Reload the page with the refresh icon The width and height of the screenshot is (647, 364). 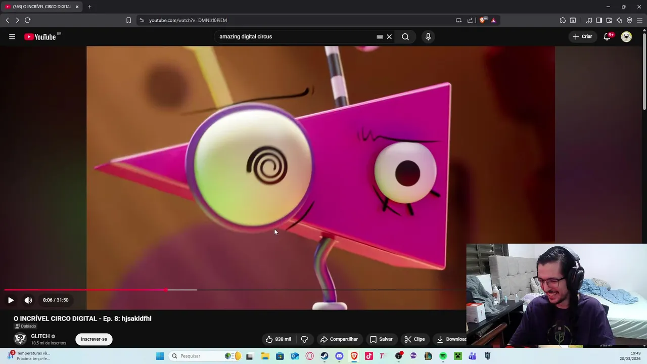coord(27,20)
